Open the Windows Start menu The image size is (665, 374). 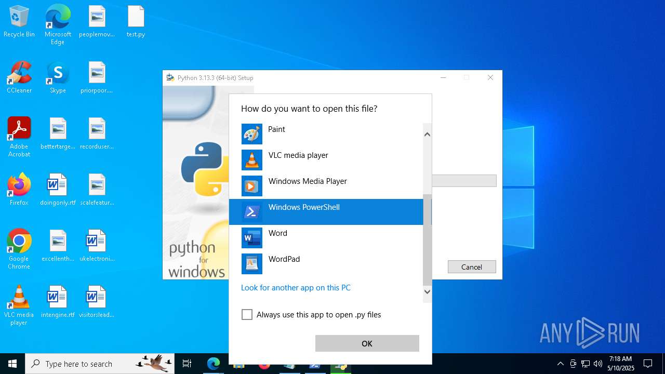point(12,364)
